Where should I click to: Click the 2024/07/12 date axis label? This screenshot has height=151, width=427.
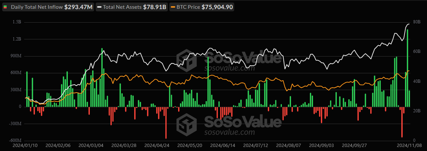click(256, 146)
